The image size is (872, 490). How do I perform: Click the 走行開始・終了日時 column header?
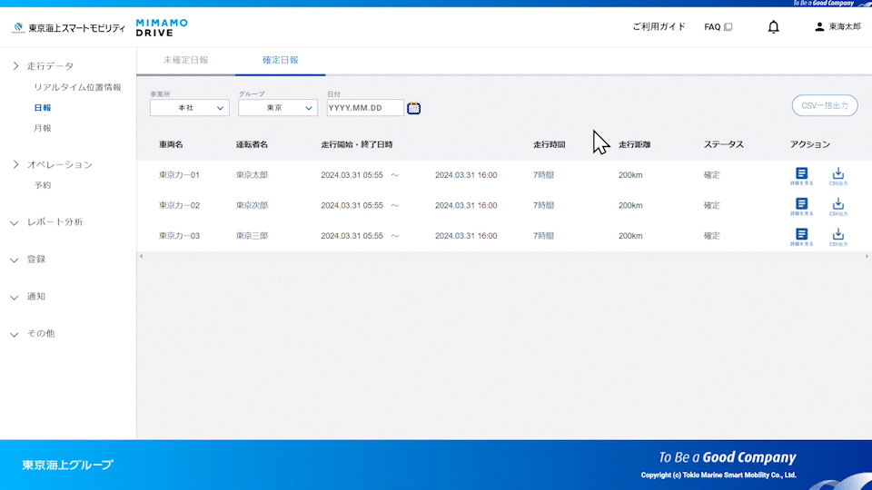click(356, 144)
